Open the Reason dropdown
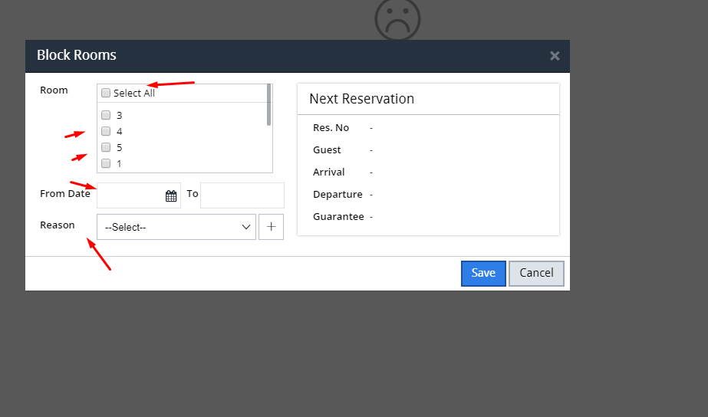 [x=176, y=227]
